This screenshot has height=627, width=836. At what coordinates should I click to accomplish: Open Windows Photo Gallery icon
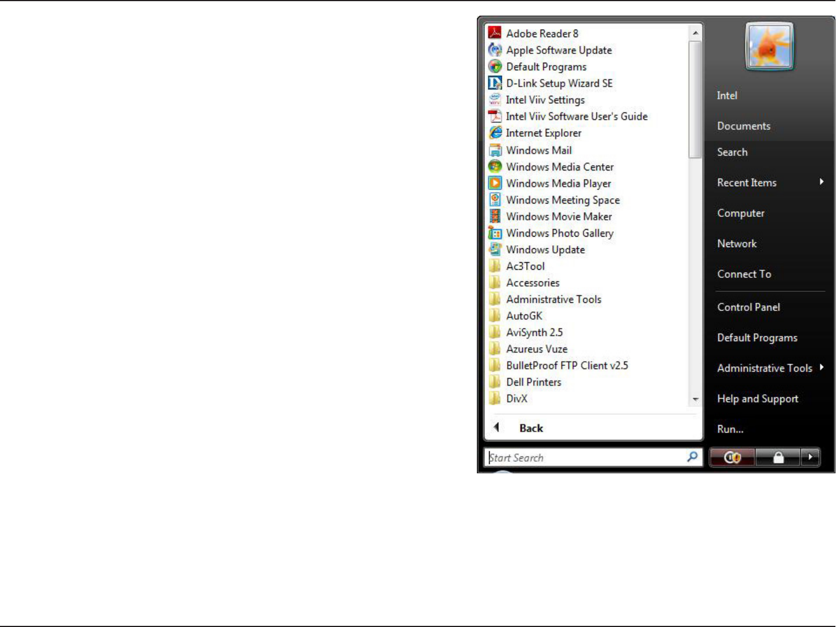(495, 233)
